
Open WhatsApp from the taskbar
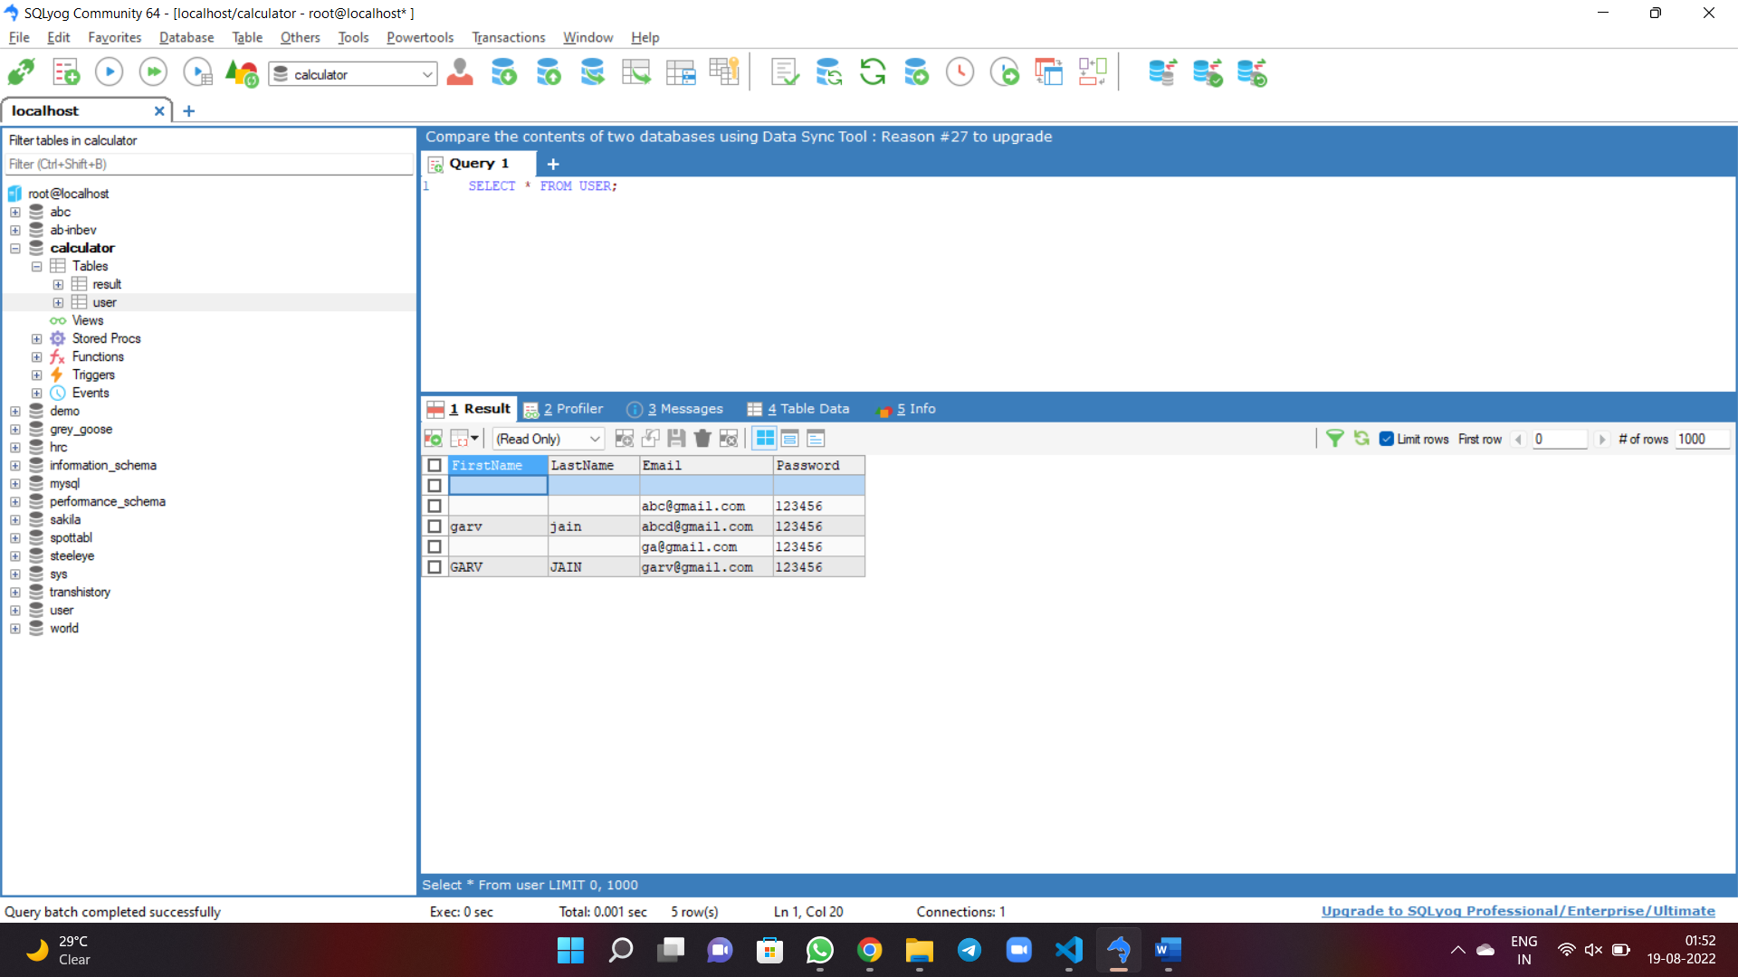click(820, 950)
